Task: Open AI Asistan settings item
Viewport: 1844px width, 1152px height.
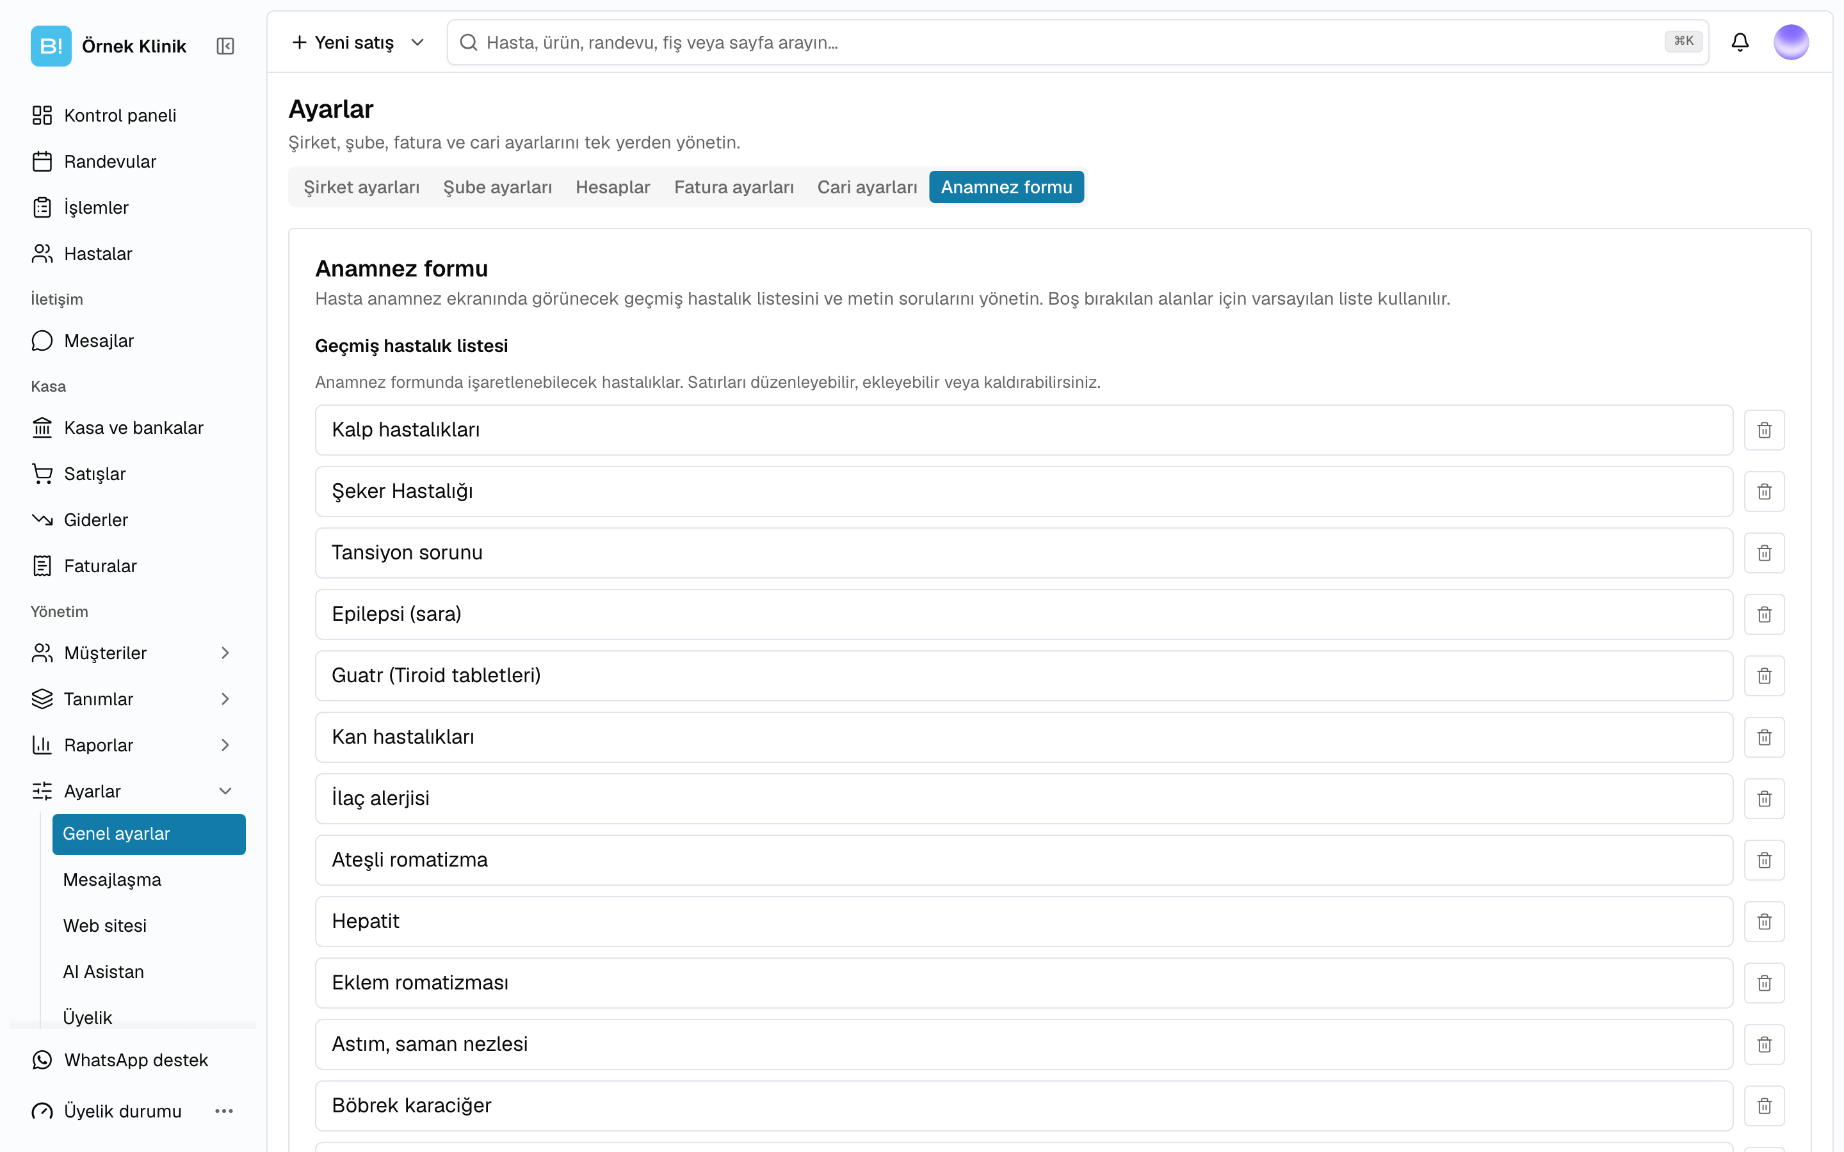Action: point(149,972)
